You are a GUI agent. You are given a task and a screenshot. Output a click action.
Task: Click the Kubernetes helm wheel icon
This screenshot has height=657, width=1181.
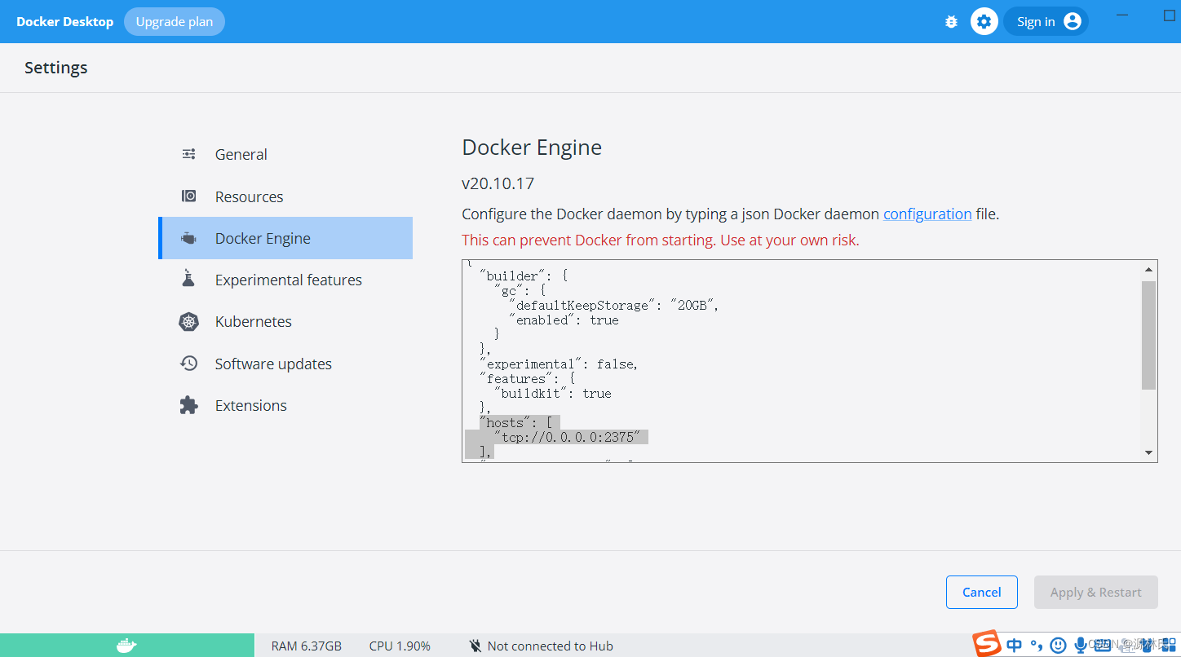click(x=189, y=322)
